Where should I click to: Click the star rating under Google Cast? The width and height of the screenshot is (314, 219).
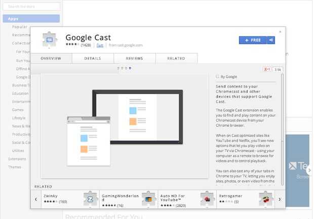tap(72, 44)
